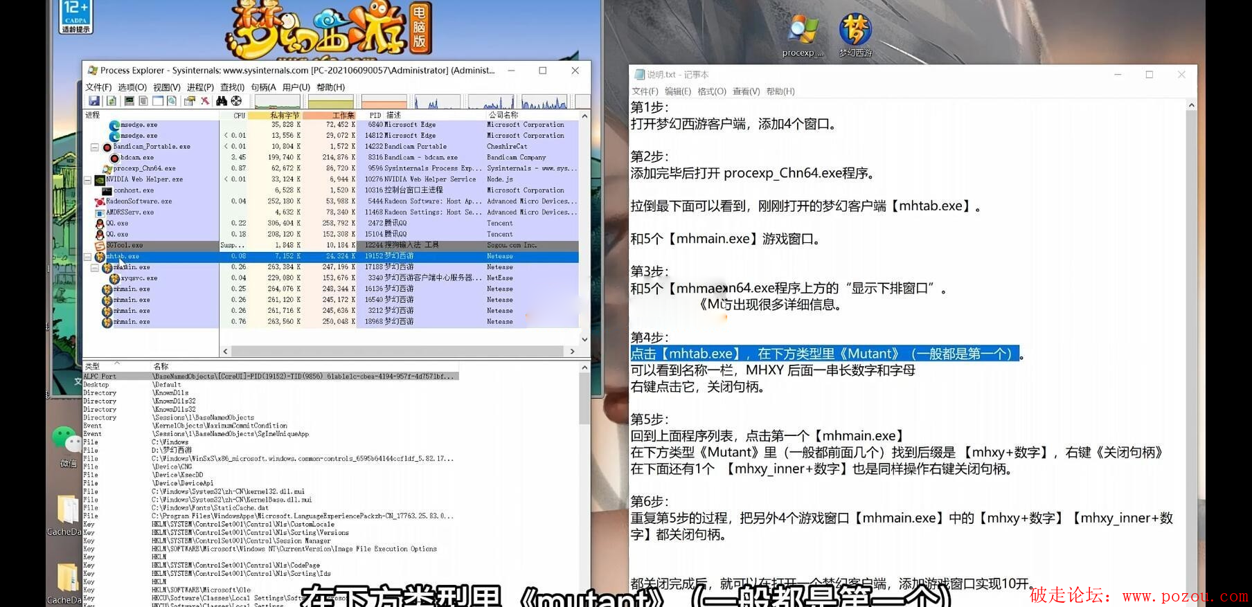Toggle the Show Process Tree toolbar icon
1252x607 pixels.
tap(143, 101)
